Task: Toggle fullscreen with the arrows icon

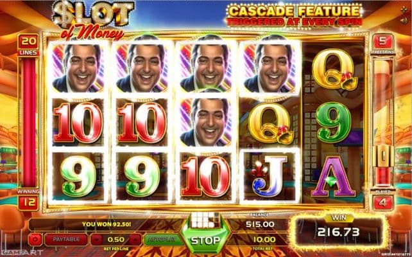Action: [x=405, y=10]
